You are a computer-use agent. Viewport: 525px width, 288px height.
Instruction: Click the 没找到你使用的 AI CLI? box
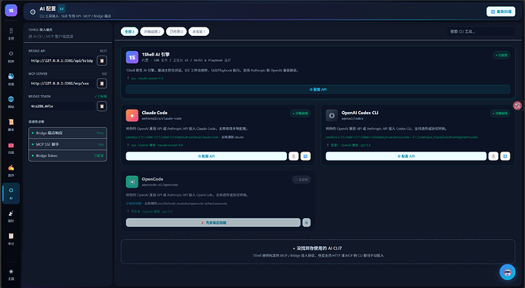click(x=318, y=251)
